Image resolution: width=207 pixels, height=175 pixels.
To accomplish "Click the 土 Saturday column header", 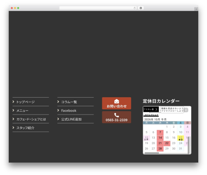I will 181,123.
